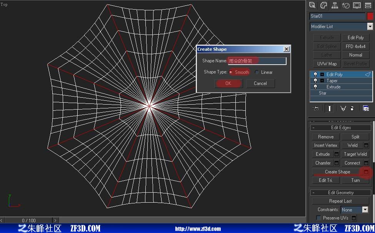This screenshot has width=375, height=233.
Task: Click the Make Unique icon
Action: pyautogui.click(x=343, y=108)
